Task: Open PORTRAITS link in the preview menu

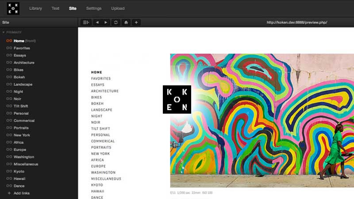Action: tap(101, 147)
